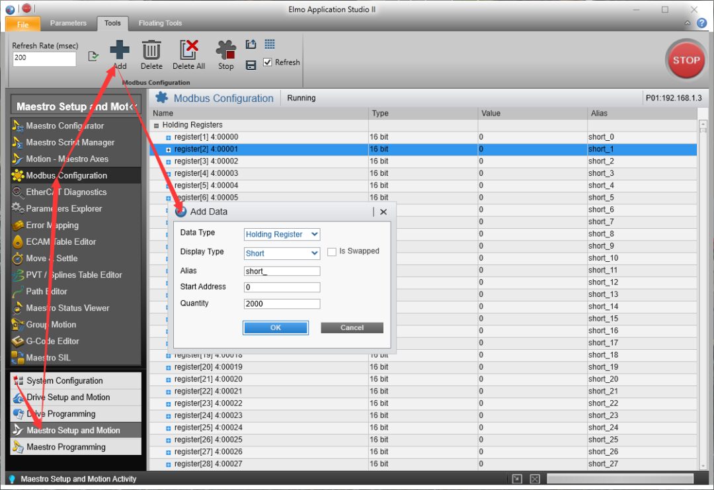Click the Start Address input field
Screen dimensions: 714x490
point(282,287)
